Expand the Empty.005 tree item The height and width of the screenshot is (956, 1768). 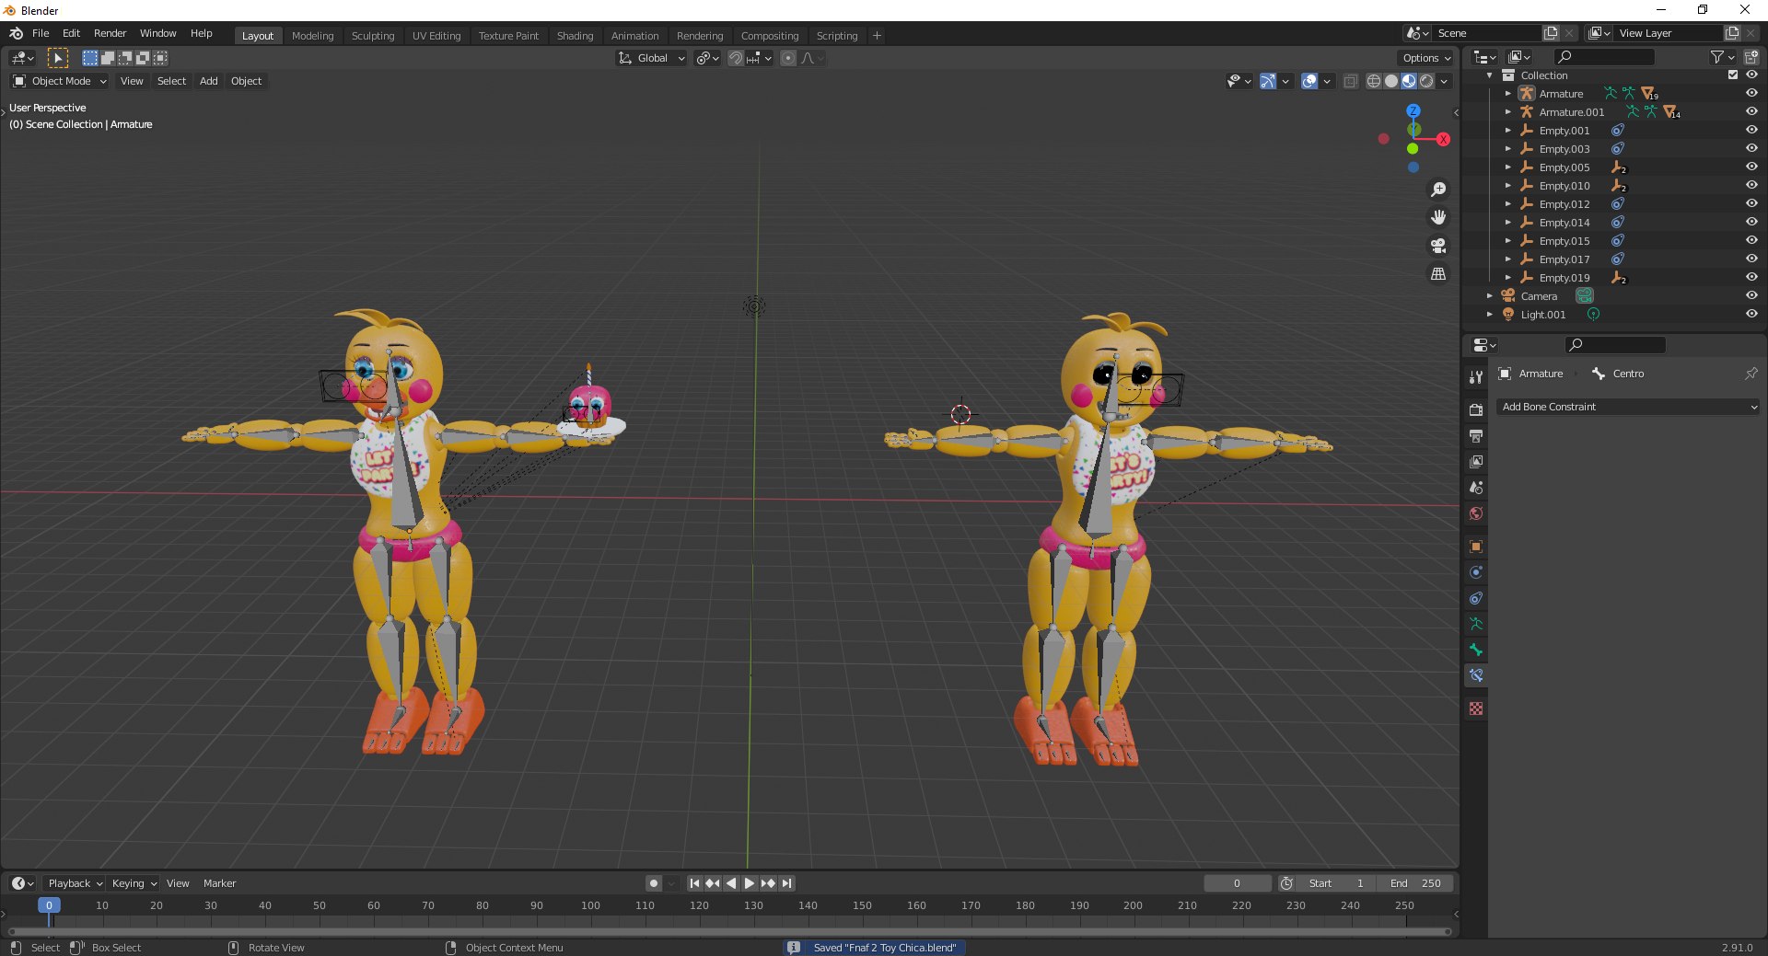pos(1507,167)
